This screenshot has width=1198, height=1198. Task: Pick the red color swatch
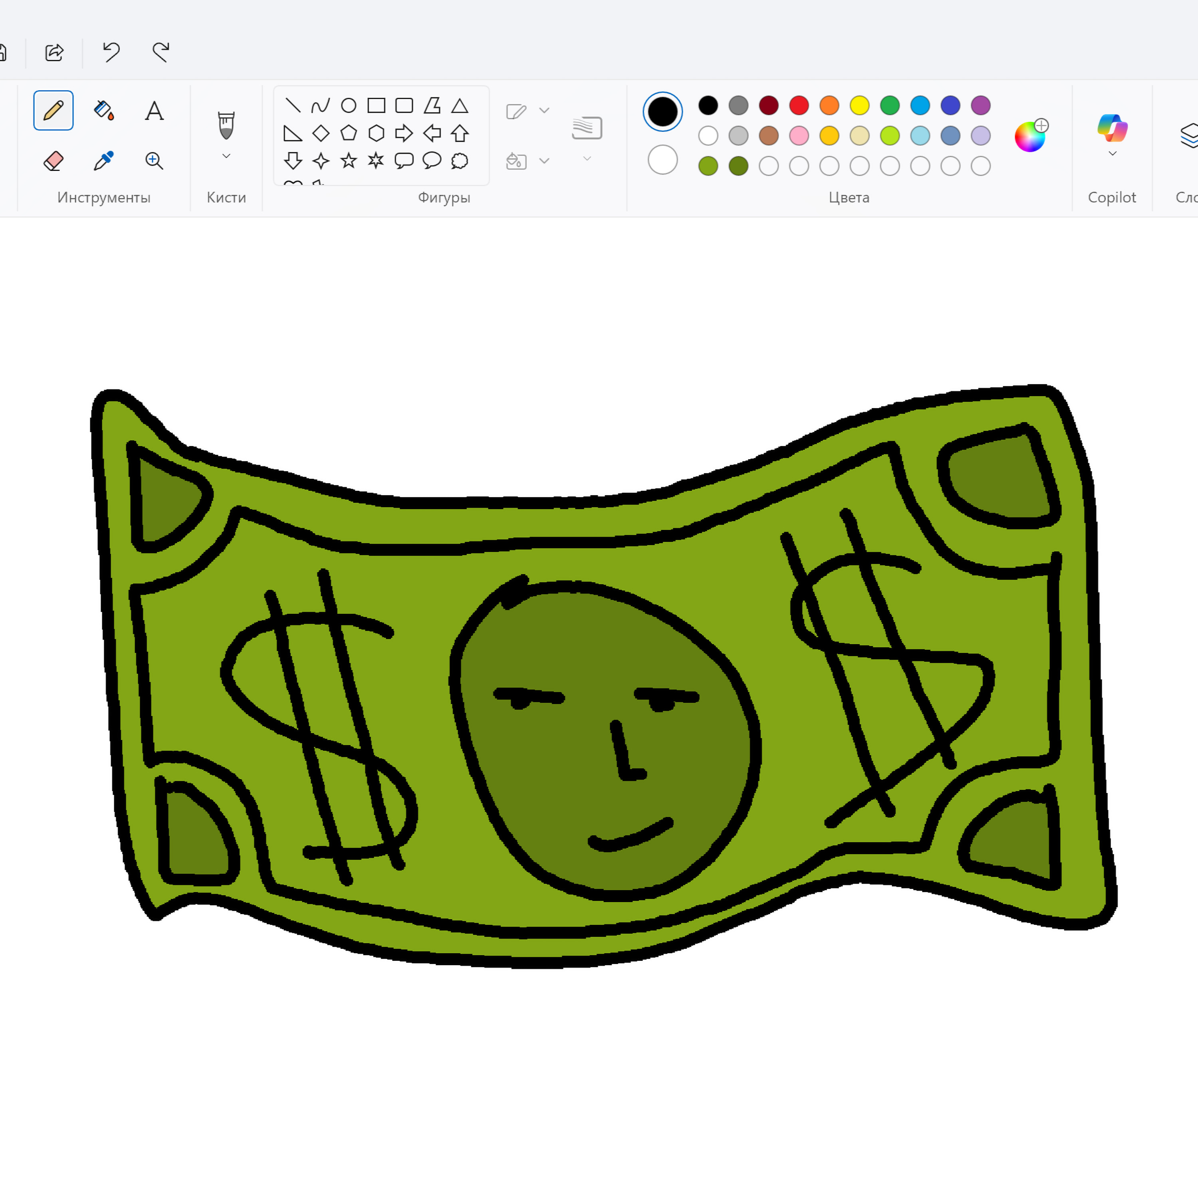[x=799, y=105]
